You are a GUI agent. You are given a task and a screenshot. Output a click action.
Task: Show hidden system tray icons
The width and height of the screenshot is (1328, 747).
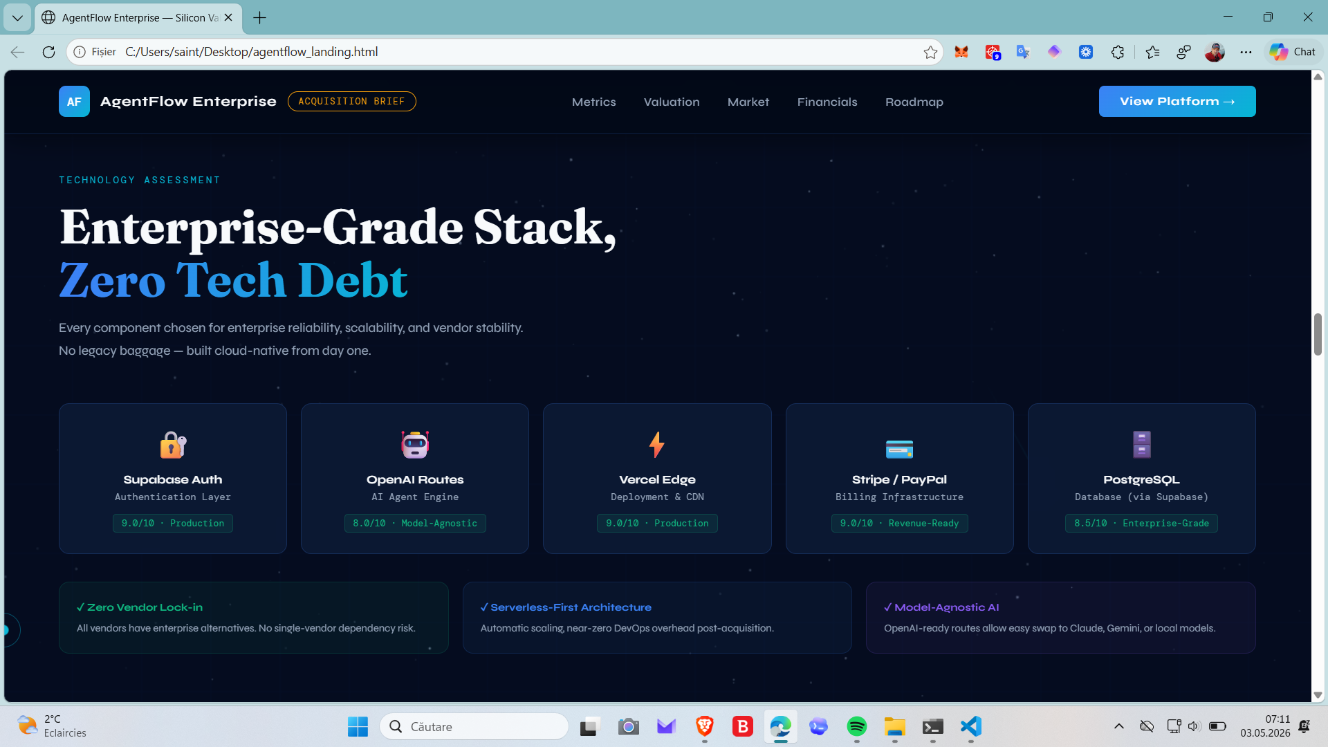1119,726
